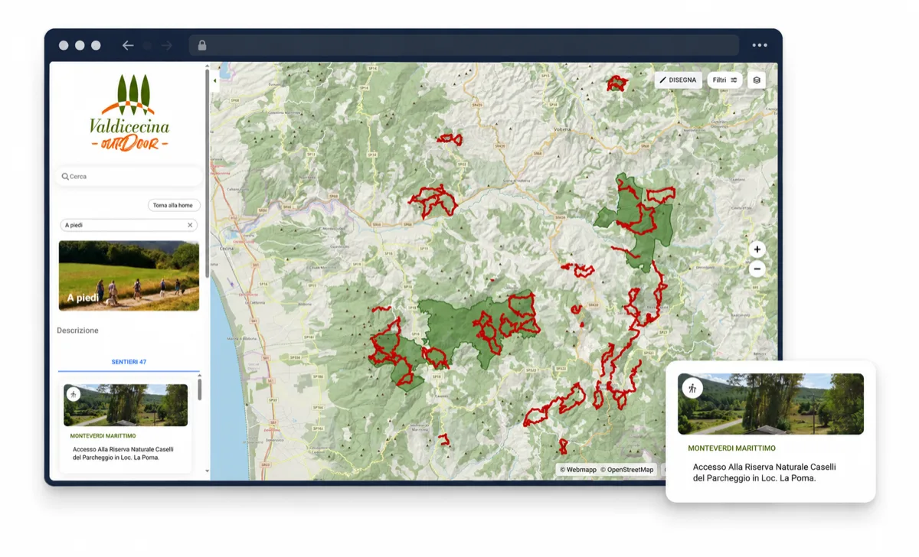The image size is (919, 557).
Task: Open the A piedi hikers photo card
Action: [x=129, y=275]
